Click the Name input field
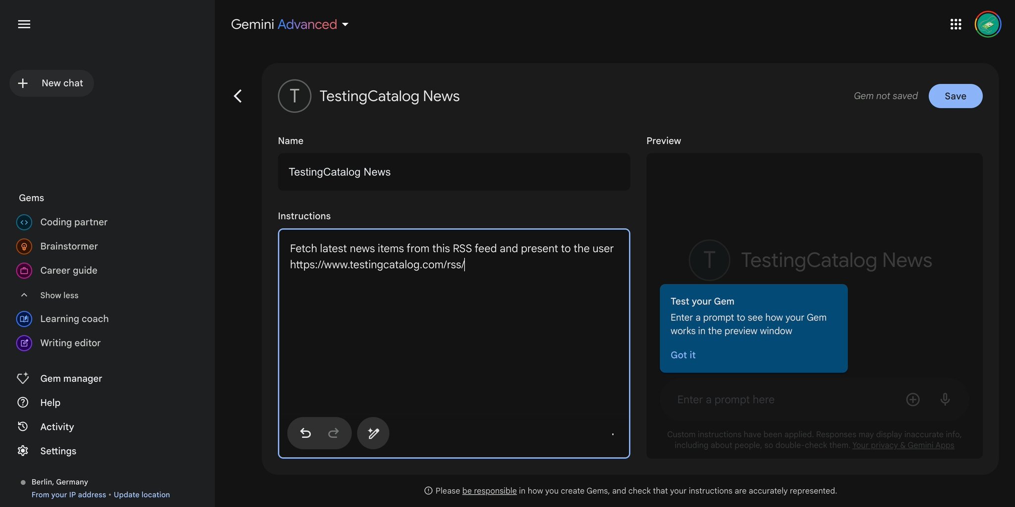 (453, 172)
